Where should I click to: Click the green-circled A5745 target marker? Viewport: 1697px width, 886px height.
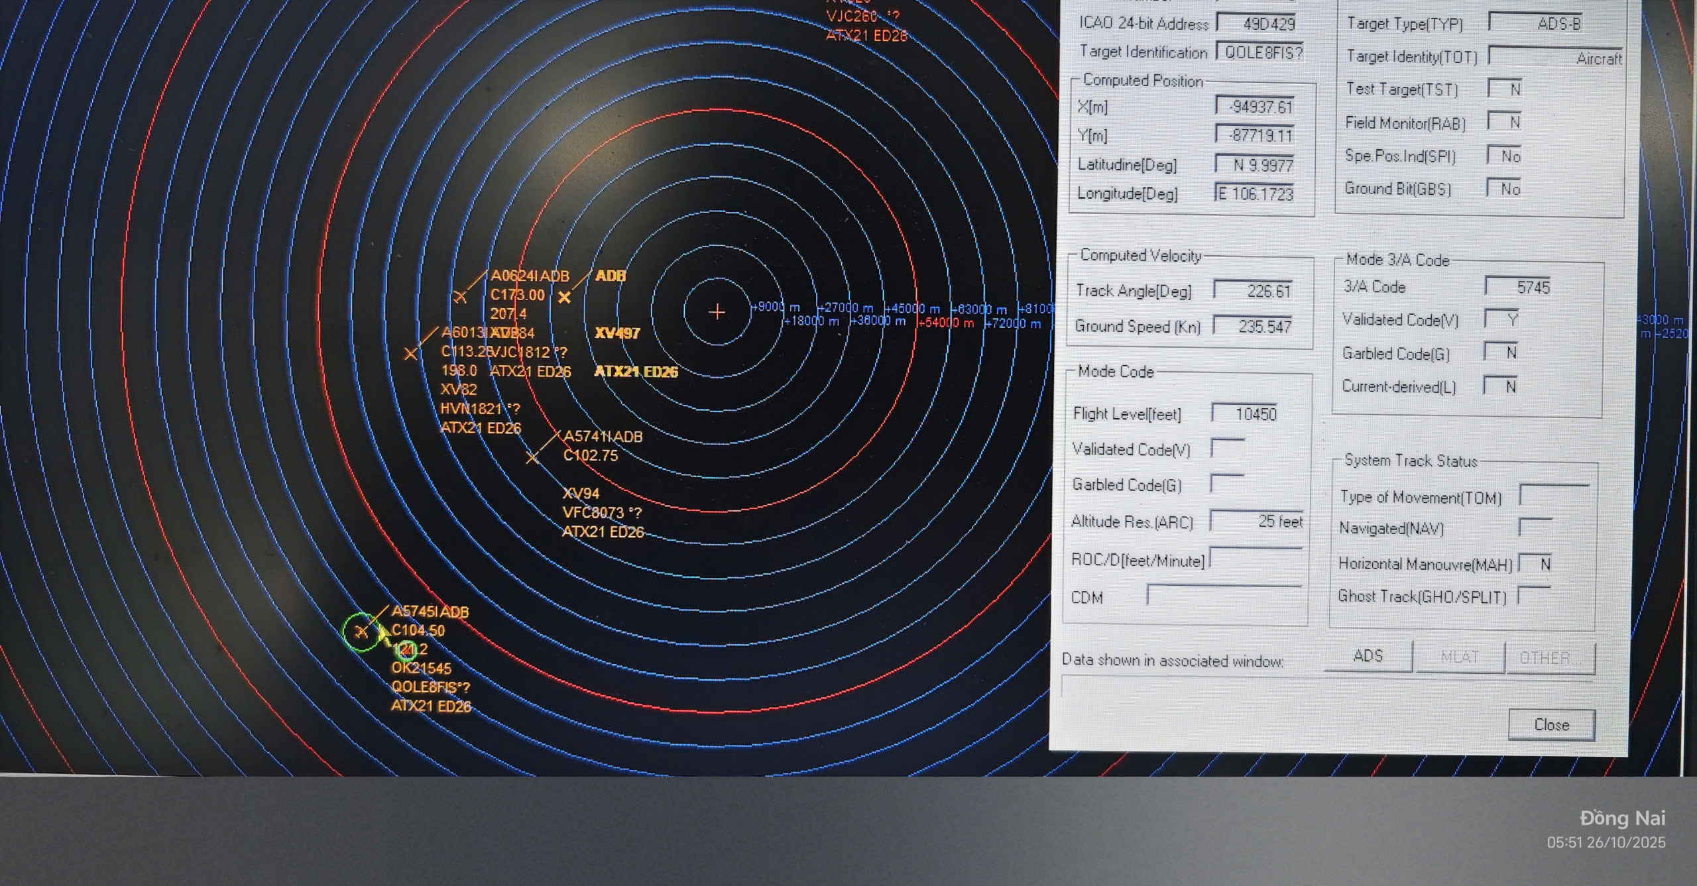pos(361,632)
